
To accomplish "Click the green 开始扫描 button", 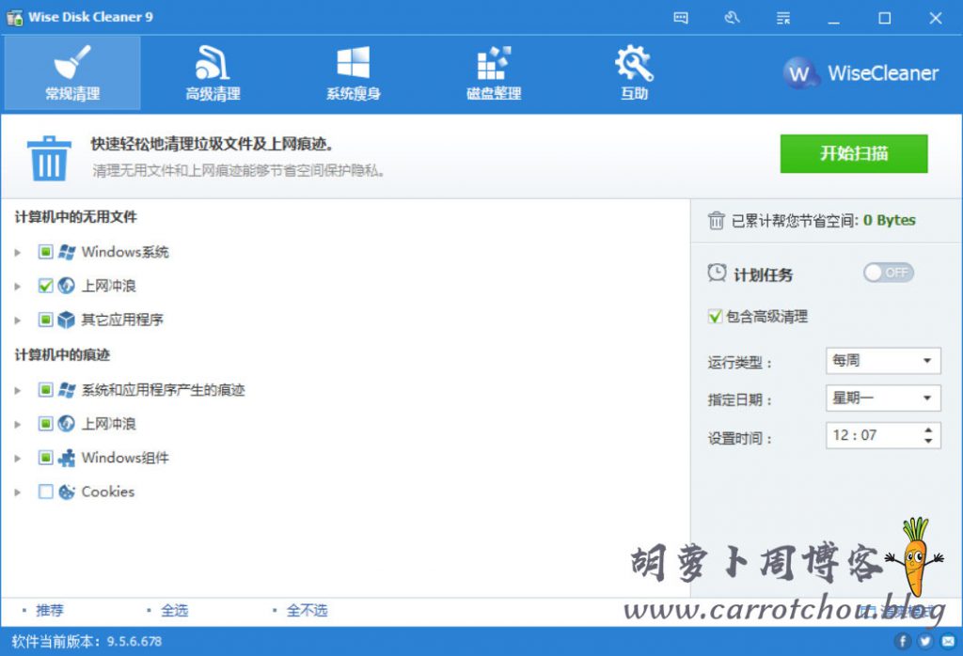I will [x=853, y=154].
